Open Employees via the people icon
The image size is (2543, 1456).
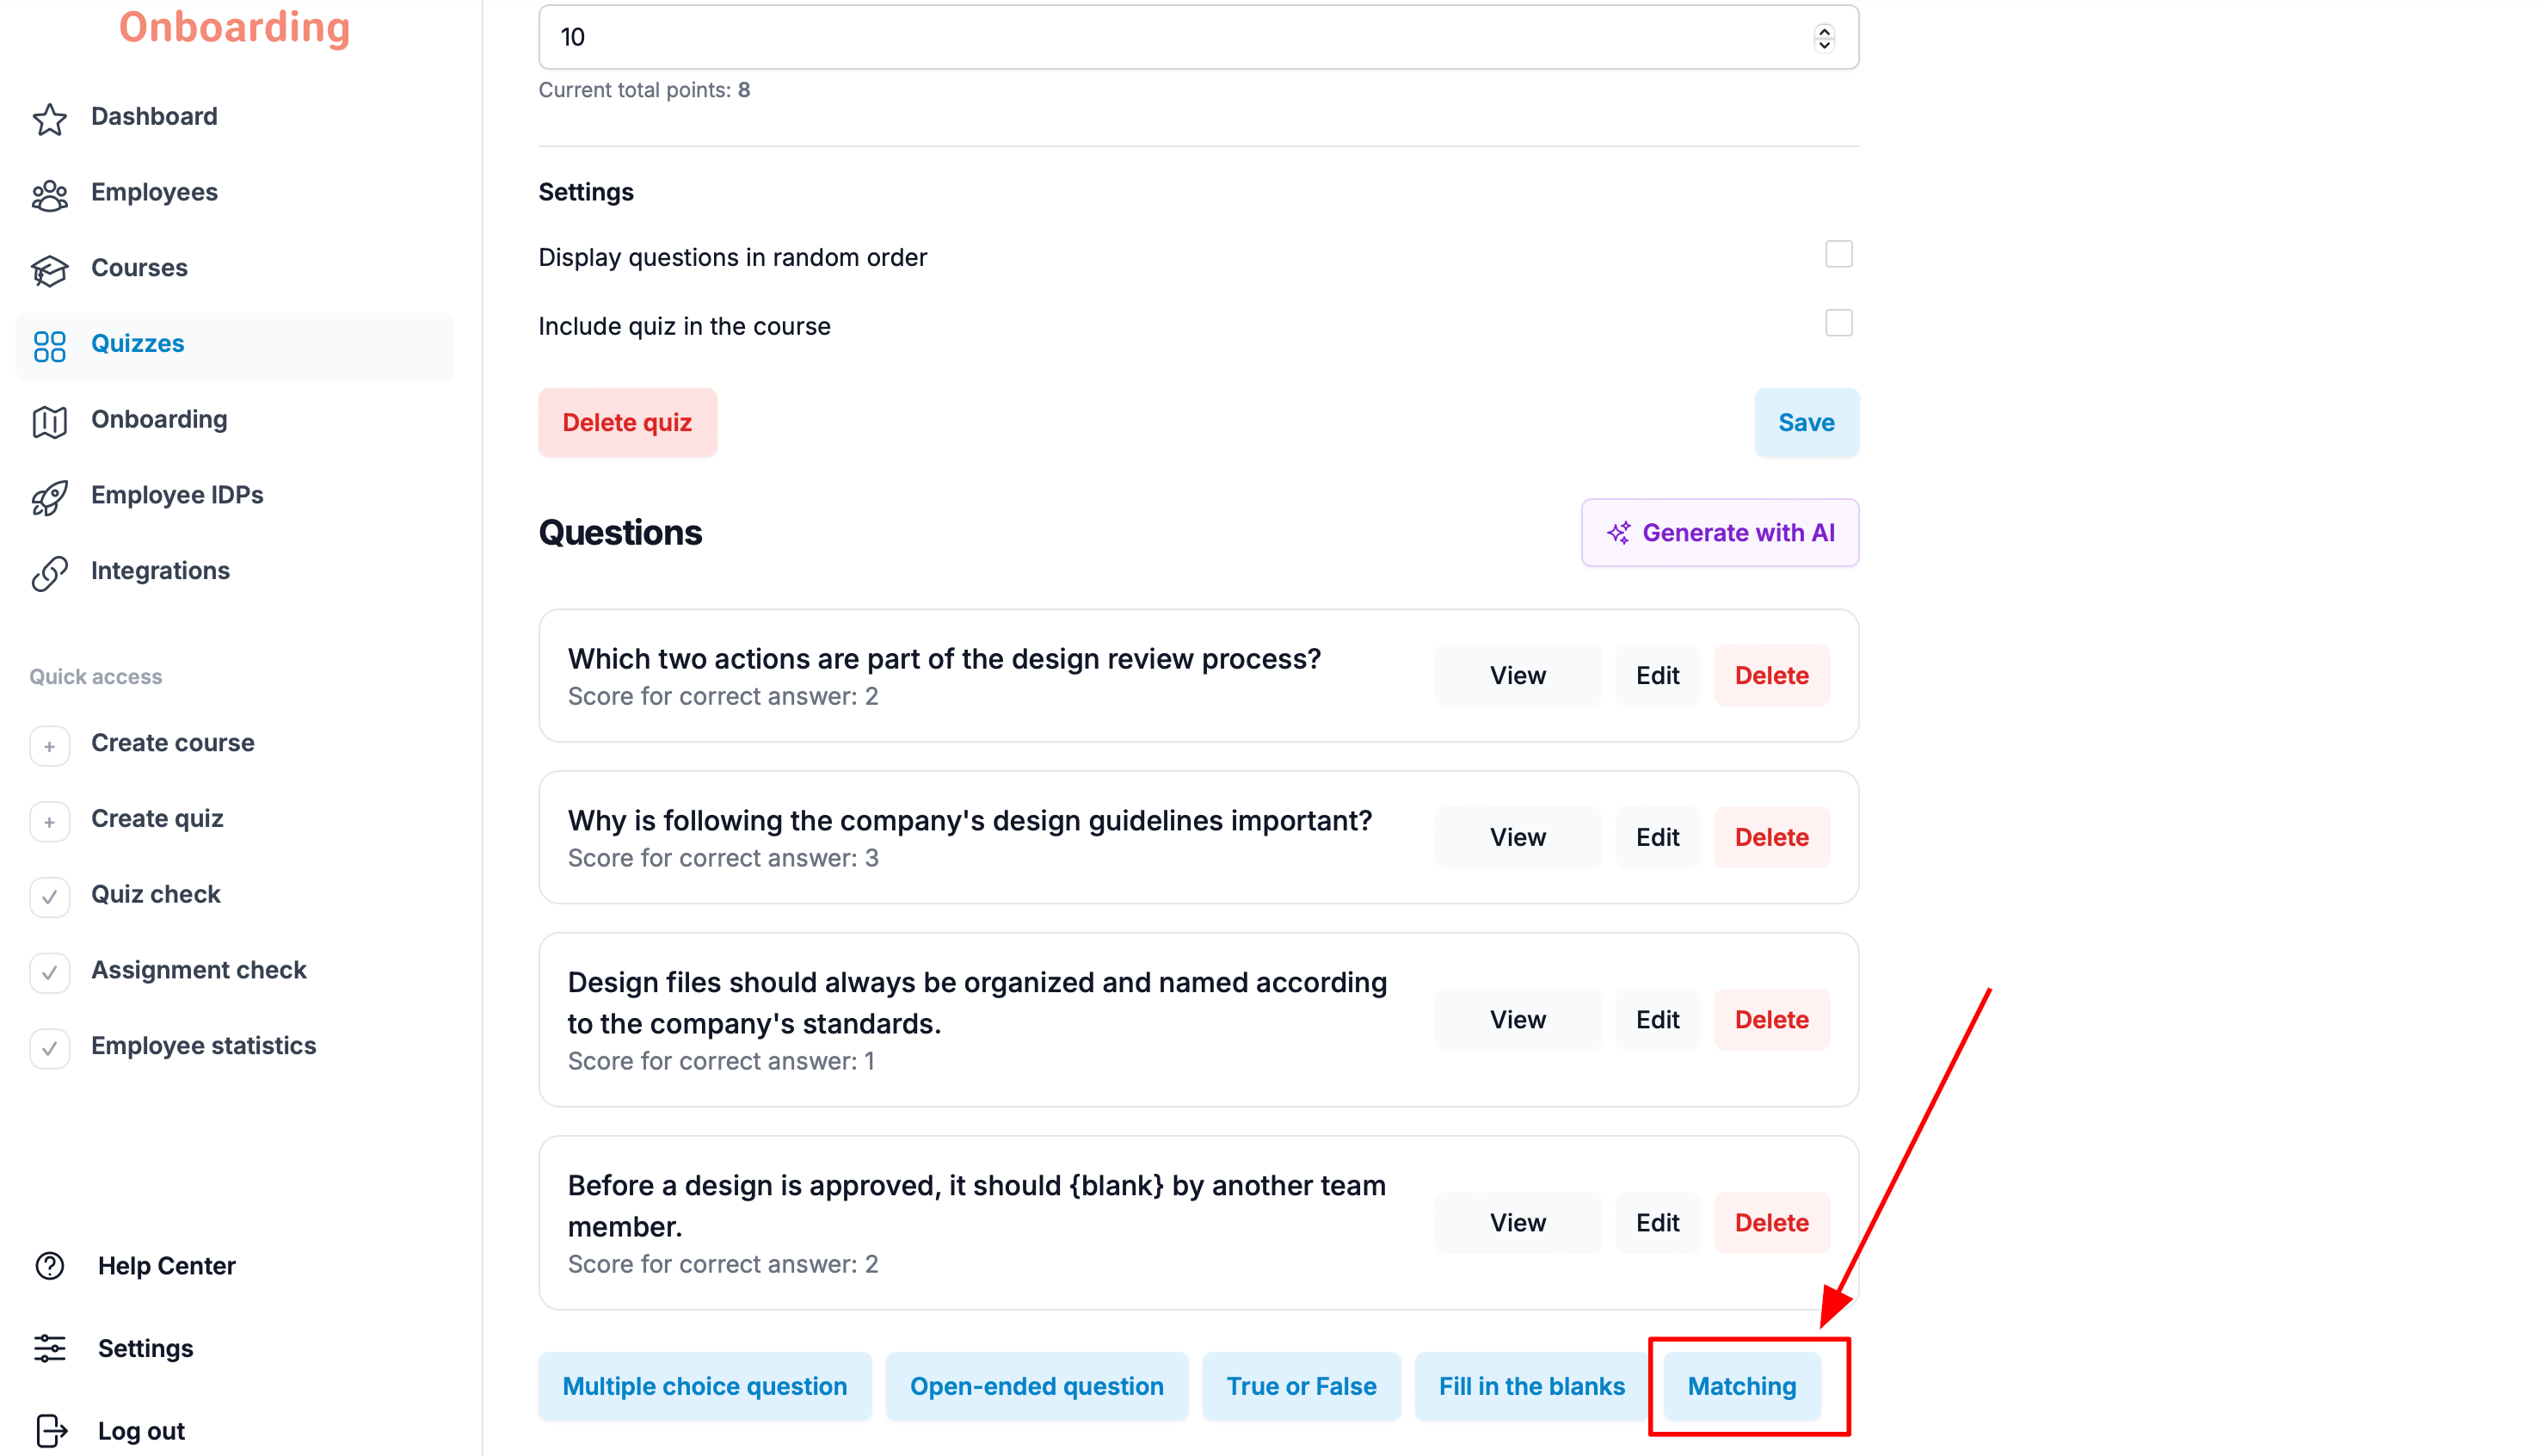point(49,194)
